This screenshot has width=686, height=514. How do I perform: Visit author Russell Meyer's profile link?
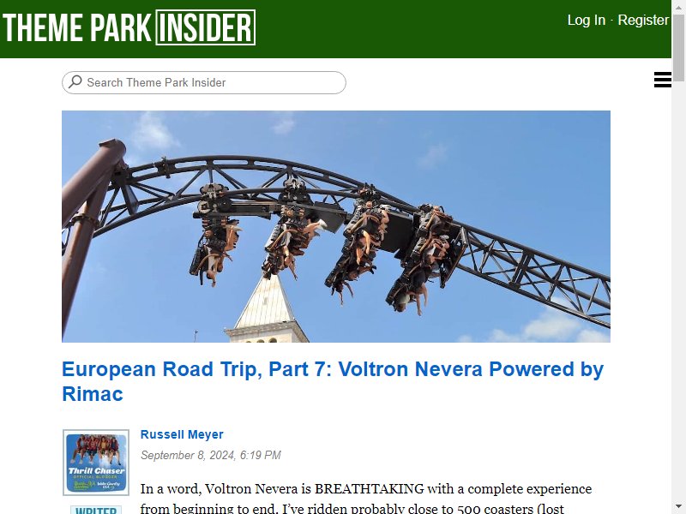[x=182, y=434]
